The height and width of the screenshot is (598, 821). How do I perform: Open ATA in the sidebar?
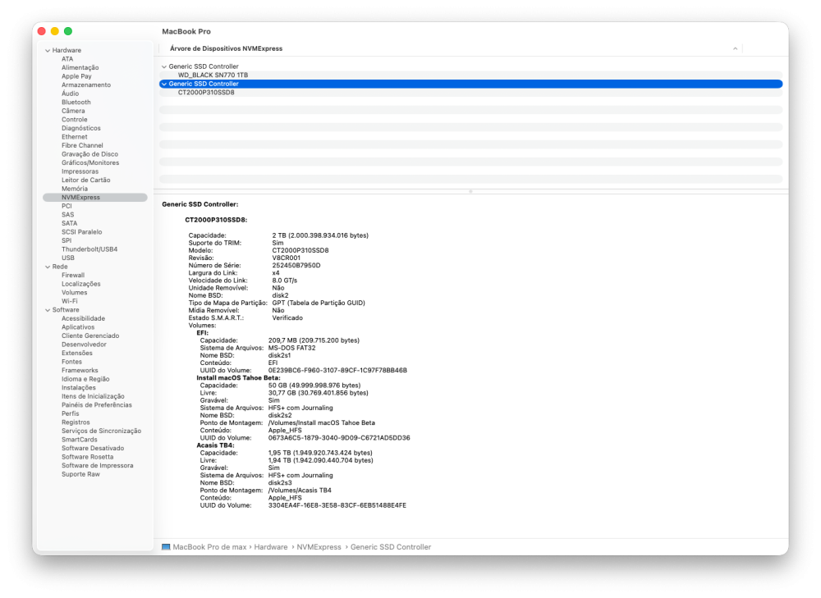point(67,59)
